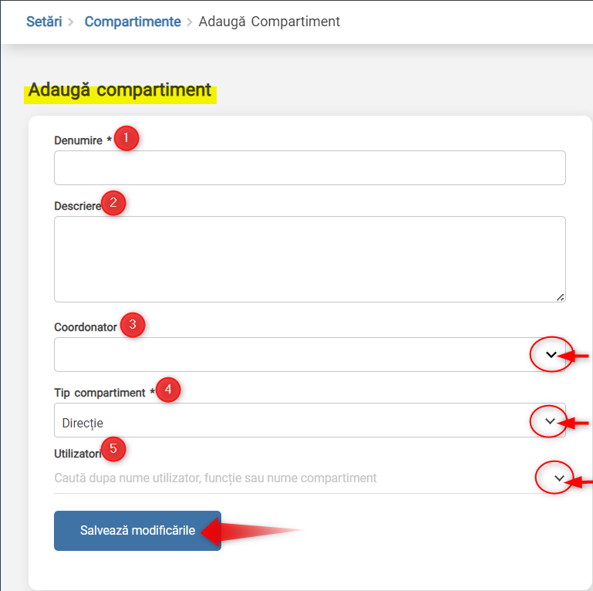The width and height of the screenshot is (593, 591).
Task: Click Salvează modificările button
Action: pos(138,531)
